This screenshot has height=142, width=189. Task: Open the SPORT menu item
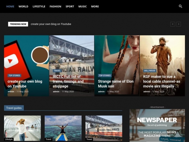(70, 7)
